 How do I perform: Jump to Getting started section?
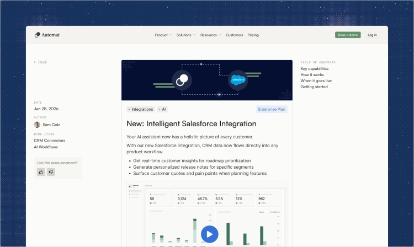click(x=314, y=87)
